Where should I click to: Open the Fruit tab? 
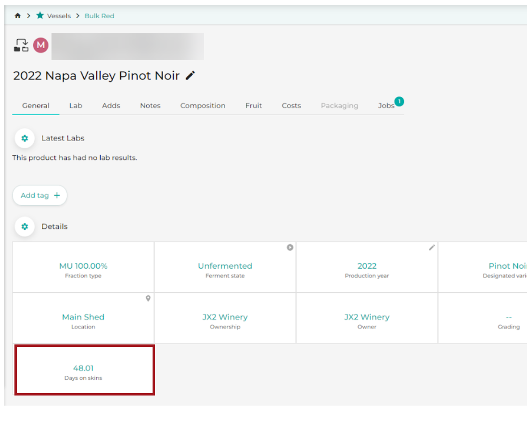(x=254, y=105)
